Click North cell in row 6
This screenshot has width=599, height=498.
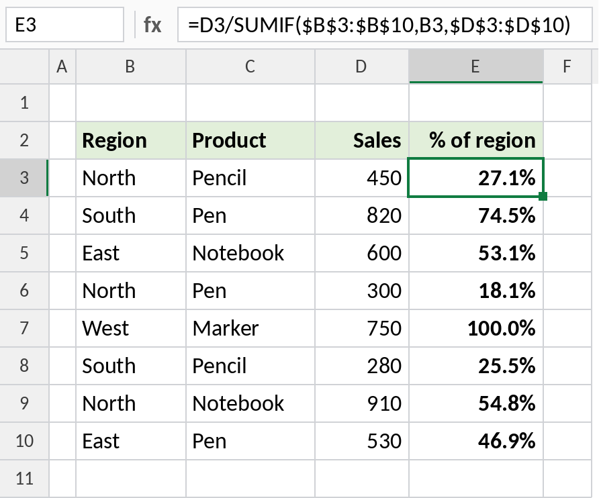coord(131,291)
